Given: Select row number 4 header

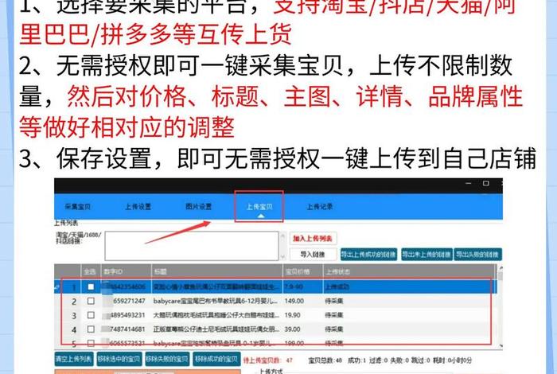Looking at the screenshot, I should point(74,329).
